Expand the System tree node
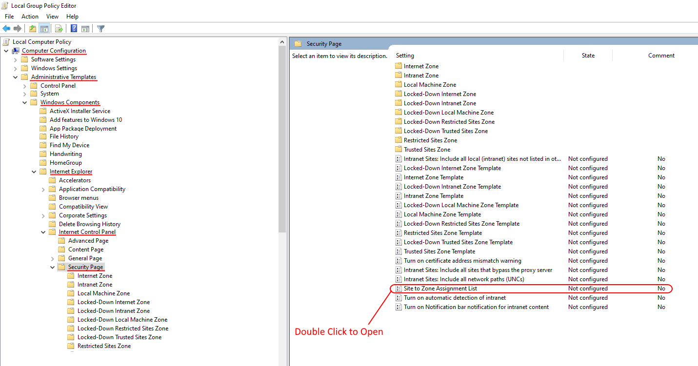 click(25, 94)
